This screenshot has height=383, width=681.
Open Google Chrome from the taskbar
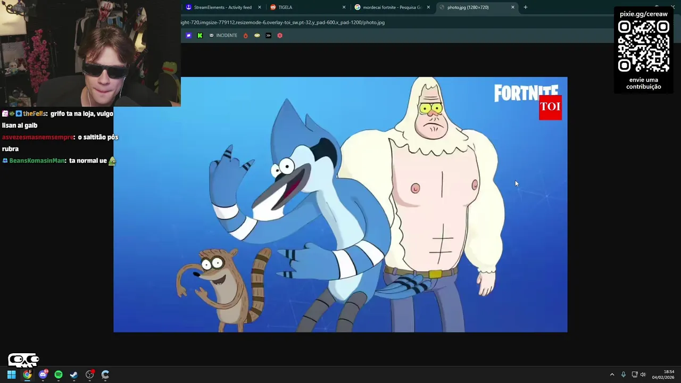[x=27, y=374]
